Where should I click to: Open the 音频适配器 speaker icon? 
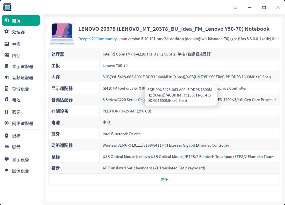click(x=6, y=77)
